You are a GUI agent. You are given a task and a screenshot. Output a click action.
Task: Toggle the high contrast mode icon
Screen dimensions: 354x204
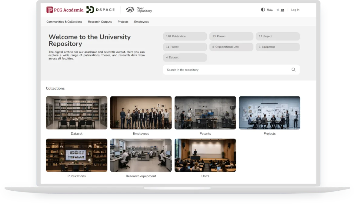[x=263, y=10]
